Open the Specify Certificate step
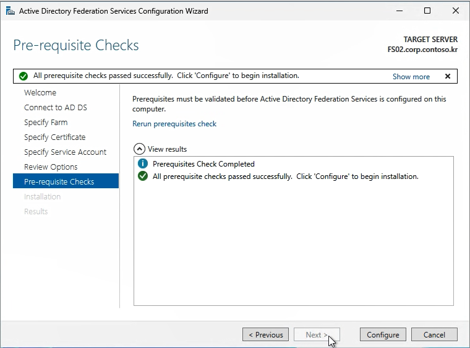470x348 pixels. [55, 137]
